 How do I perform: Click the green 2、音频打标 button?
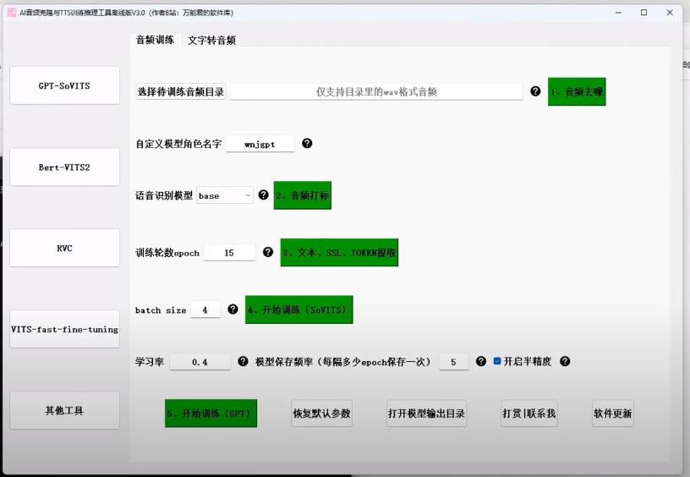point(303,195)
